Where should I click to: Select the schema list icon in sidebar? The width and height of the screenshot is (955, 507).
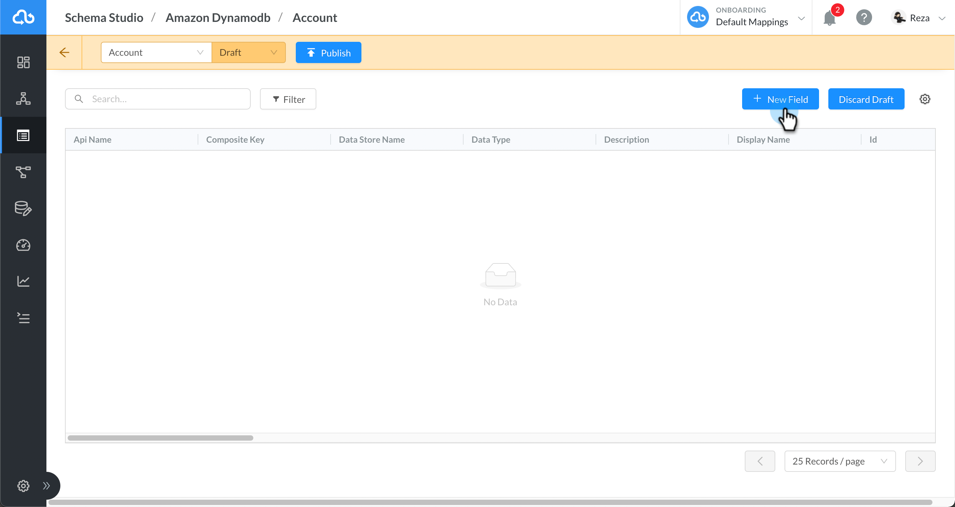23,135
